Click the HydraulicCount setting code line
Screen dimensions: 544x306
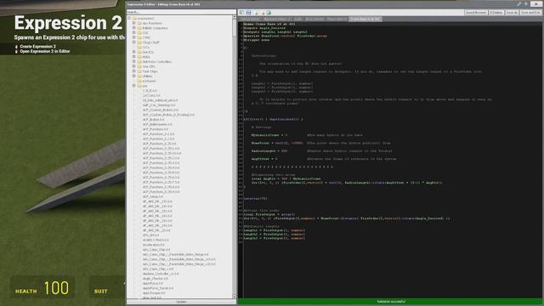click(307, 135)
